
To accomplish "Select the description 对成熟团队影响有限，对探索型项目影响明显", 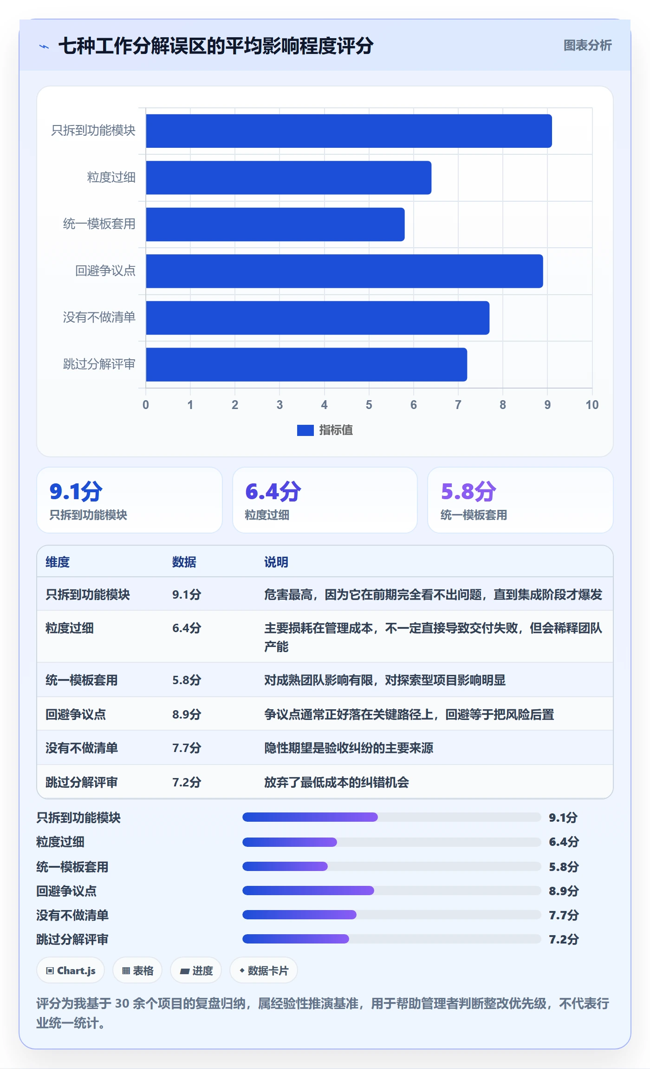I will coord(385,680).
